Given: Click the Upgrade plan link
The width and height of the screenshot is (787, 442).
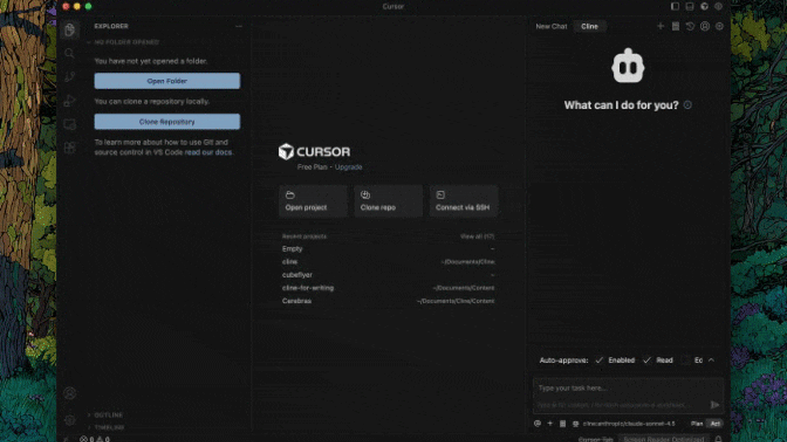Looking at the screenshot, I should click(x=349, y=167).
